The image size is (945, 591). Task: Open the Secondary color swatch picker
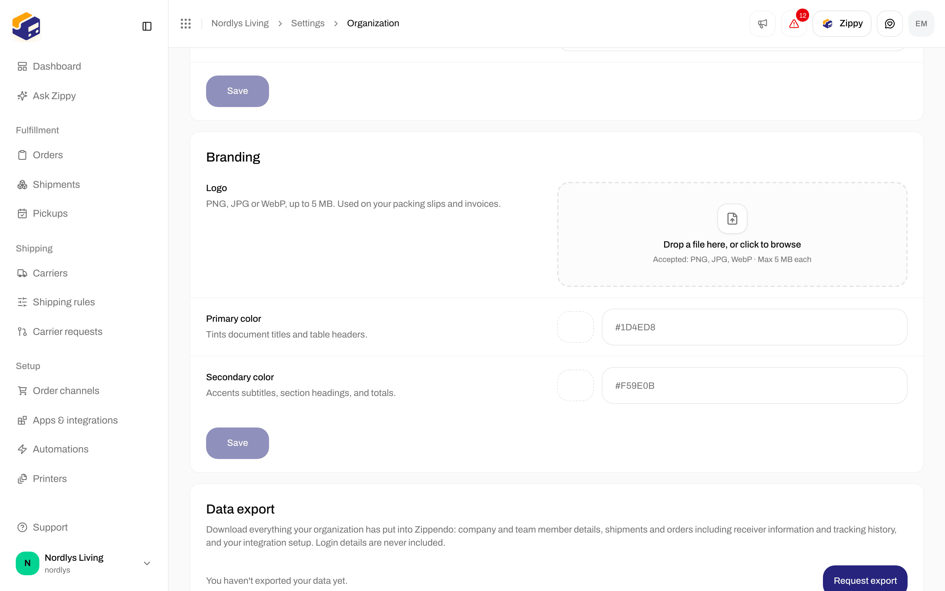(576, 385)
